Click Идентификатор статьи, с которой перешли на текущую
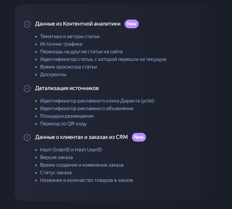 (103, 59)
